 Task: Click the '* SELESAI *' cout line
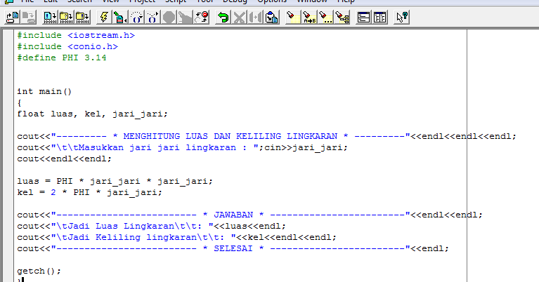click(233, 249)
